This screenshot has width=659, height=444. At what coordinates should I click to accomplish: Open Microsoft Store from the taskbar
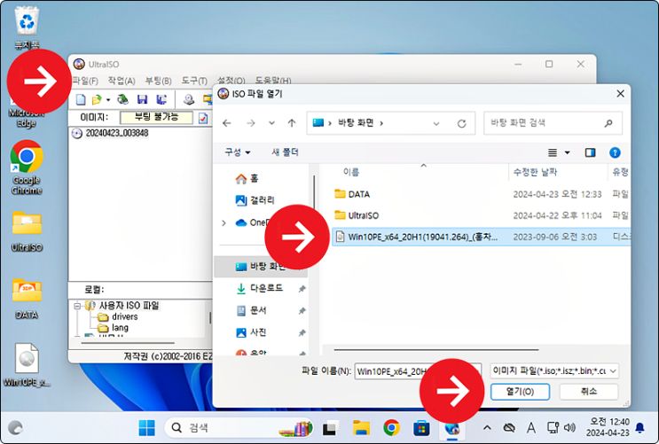coord(421,428)
